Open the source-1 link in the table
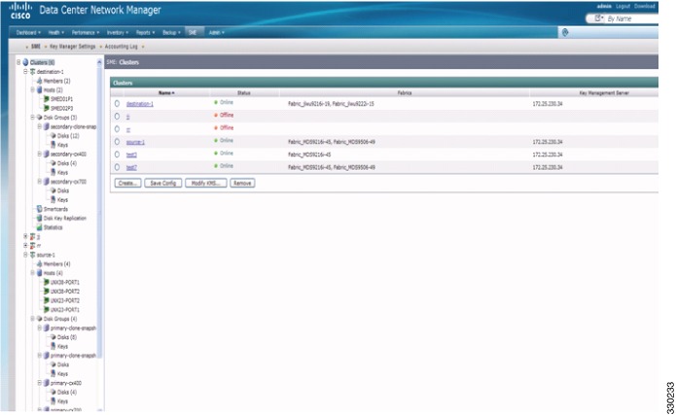Viewport: 676px width, 415px height. [x=135, y=142]
